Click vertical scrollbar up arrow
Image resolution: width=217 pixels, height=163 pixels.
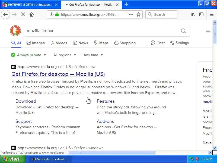click(x=215, y=22)
